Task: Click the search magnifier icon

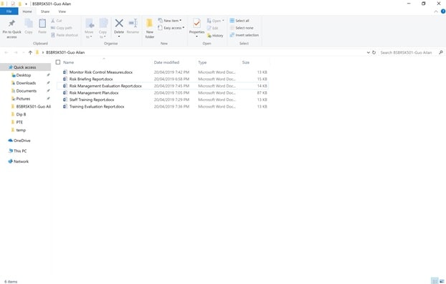Action: tap(440, 52)
